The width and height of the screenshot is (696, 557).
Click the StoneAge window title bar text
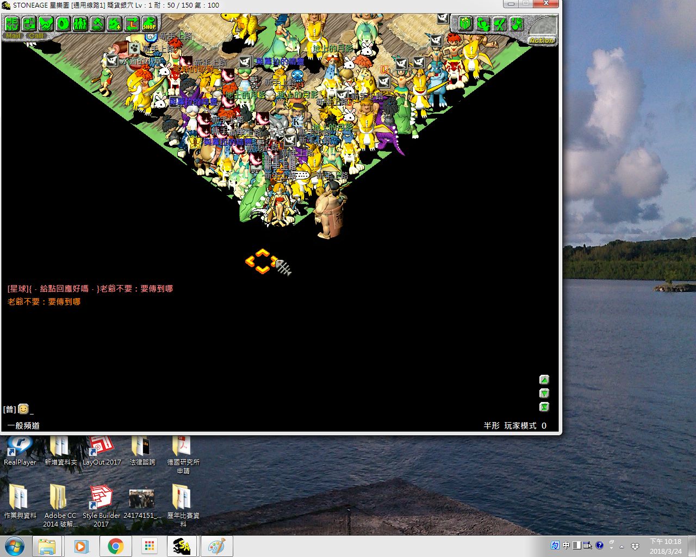click(x=116, y=5)
